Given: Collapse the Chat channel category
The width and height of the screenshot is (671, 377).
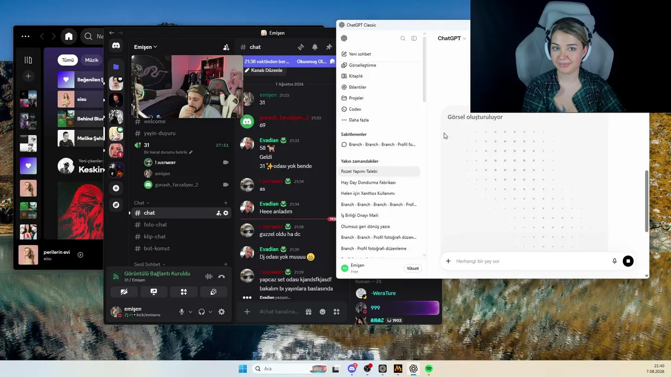Looking at the screenshot, I should coord(142,203).
